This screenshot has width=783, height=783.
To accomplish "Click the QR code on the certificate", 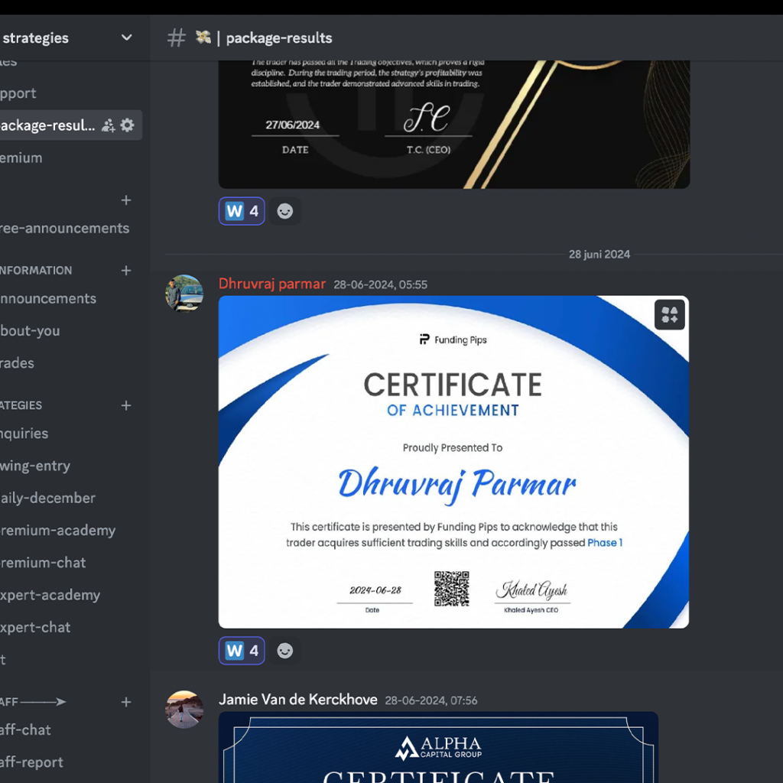I will (451, 589).
